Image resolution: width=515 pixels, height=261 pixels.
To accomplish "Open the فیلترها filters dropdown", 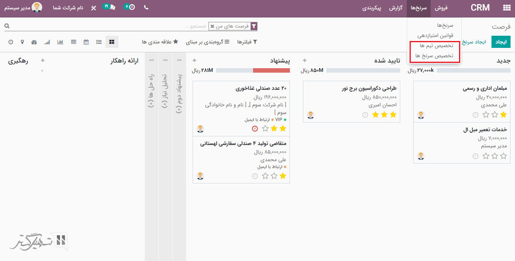I will pyautogui.click(x=247, y=42).
